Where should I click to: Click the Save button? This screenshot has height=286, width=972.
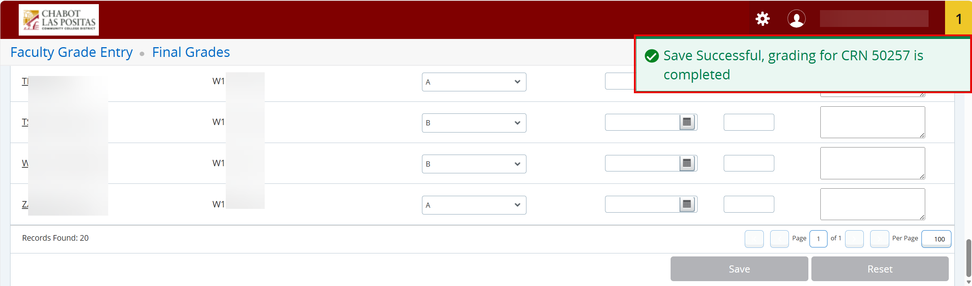tap(739, 269)
